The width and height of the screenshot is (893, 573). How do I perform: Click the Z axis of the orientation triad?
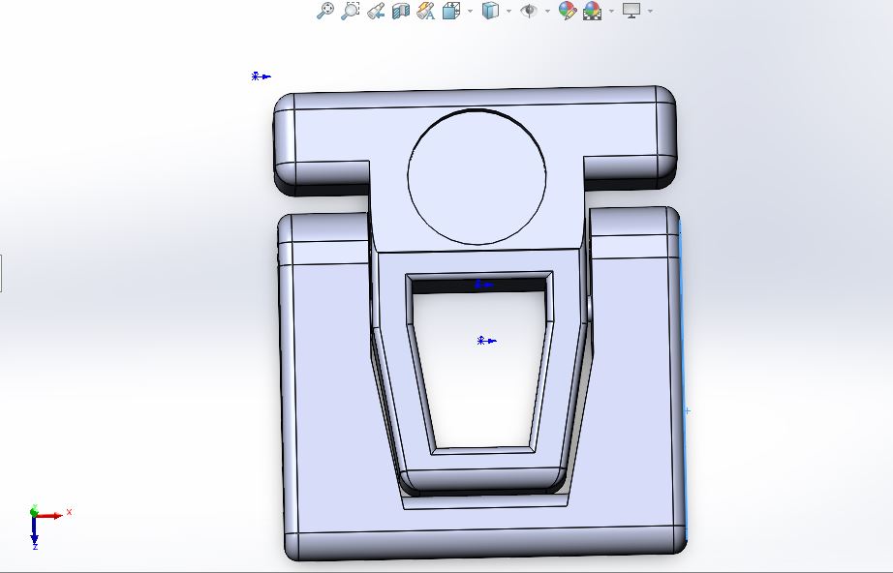pos(34,530)
